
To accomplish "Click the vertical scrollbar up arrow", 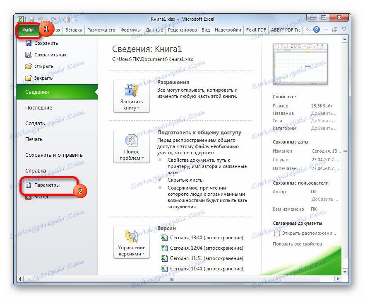I will pos(345,39).
